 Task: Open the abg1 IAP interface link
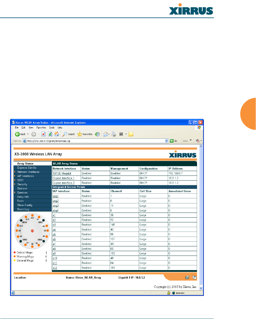point(55,196)
